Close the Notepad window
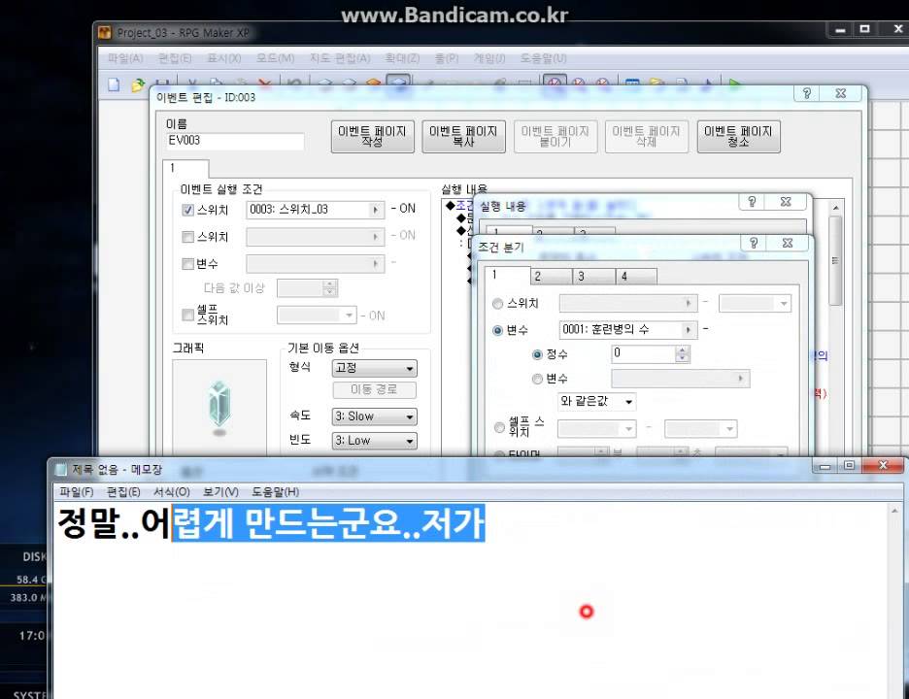The width and height of the screenshot is (909, 699). click(x=883, y=465)
